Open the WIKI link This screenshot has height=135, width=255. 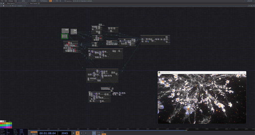pos(23,1)
